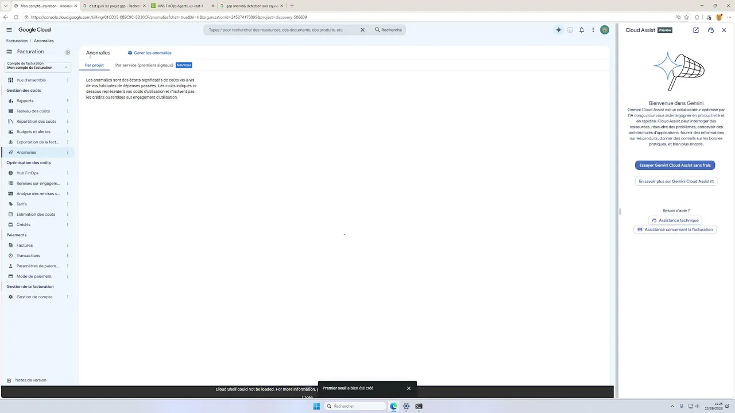Click Essayer Gemini Cloud Assist sans frais
The height and width of the screenshot is (413, 735).
coord(675,165)
